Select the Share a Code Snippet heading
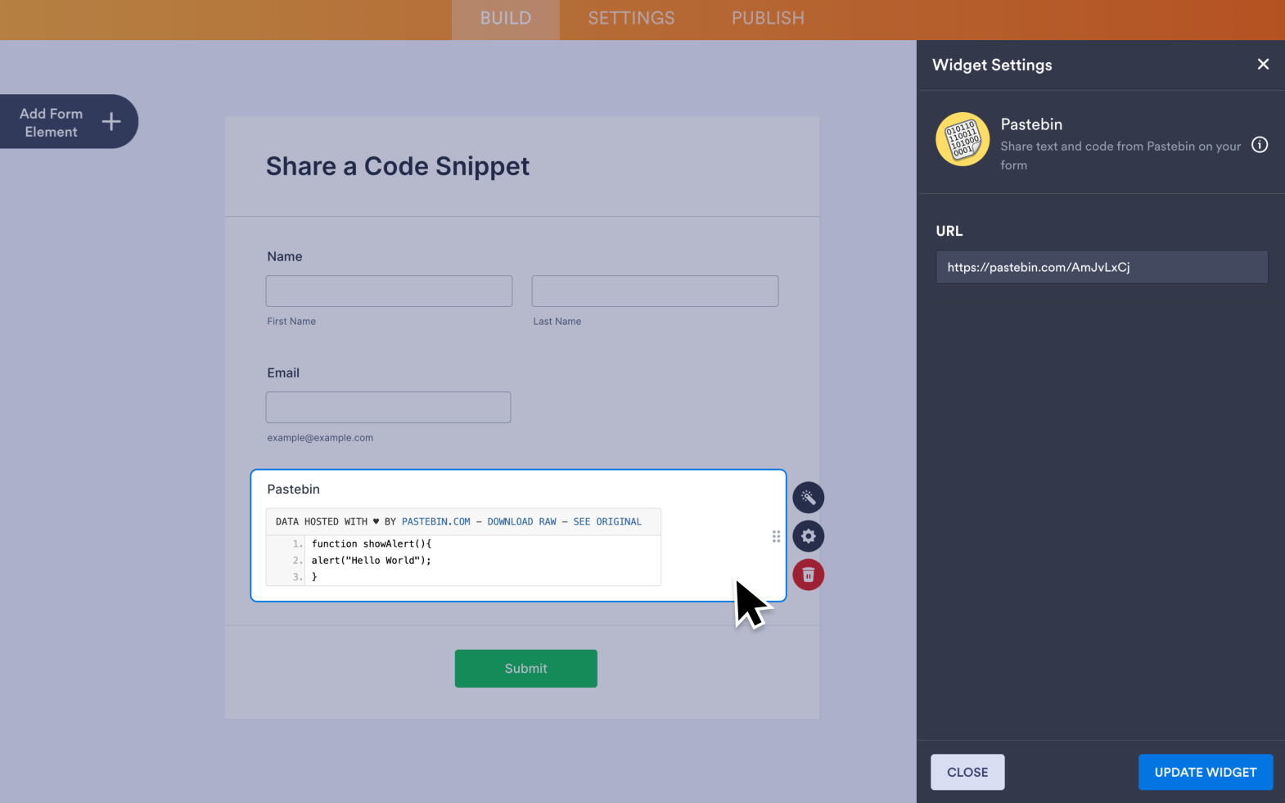Viewport: 1285px width, 803px height. pos(398,166)
